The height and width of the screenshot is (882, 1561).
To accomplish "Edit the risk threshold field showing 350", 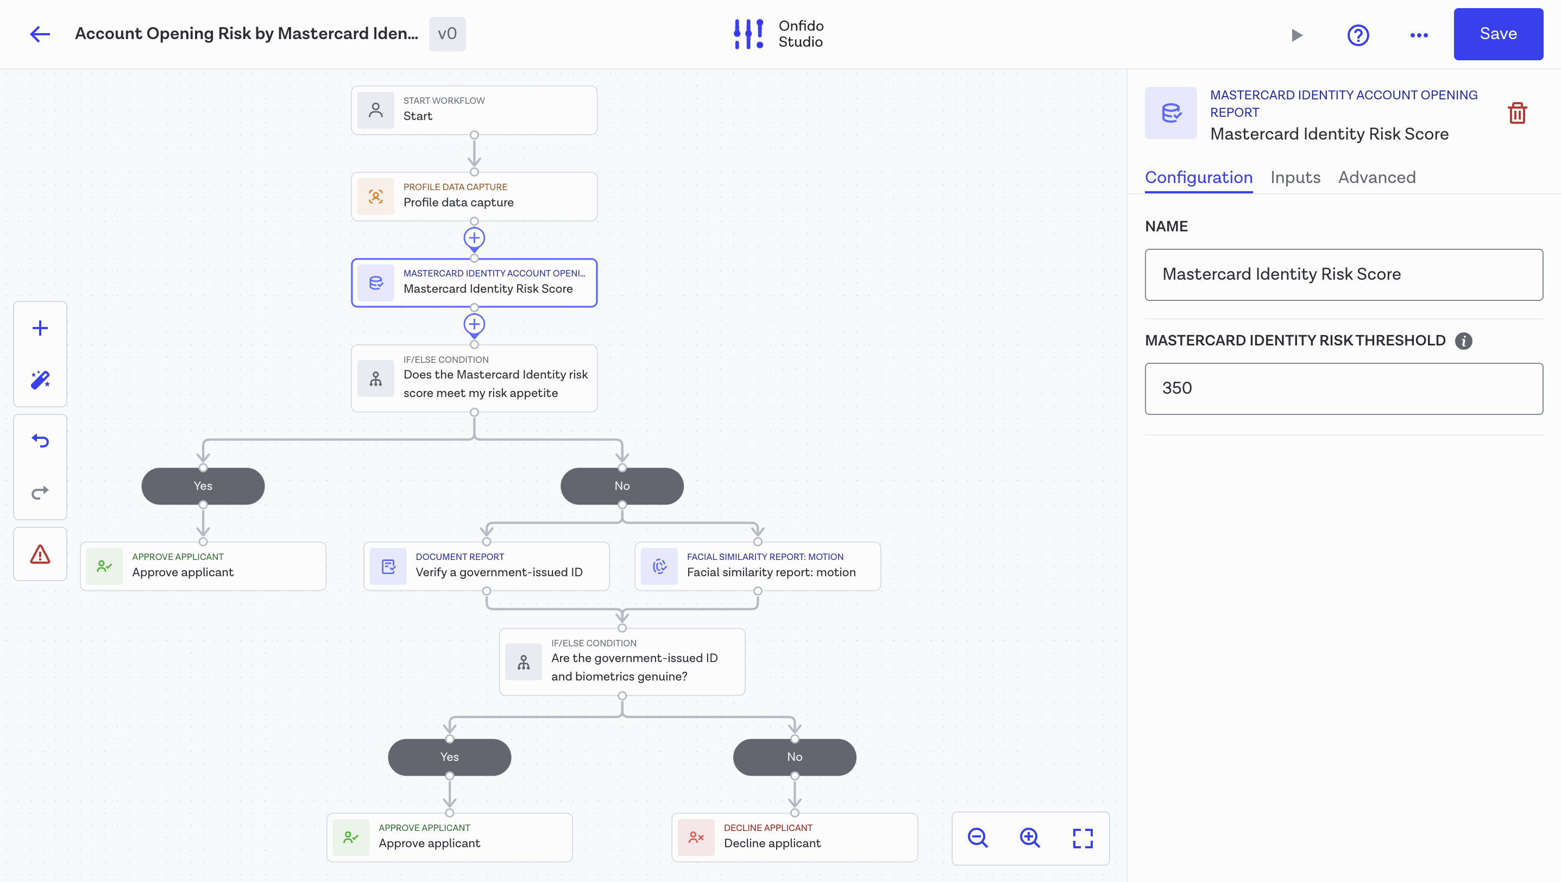I will click(x=1343, y=388).
